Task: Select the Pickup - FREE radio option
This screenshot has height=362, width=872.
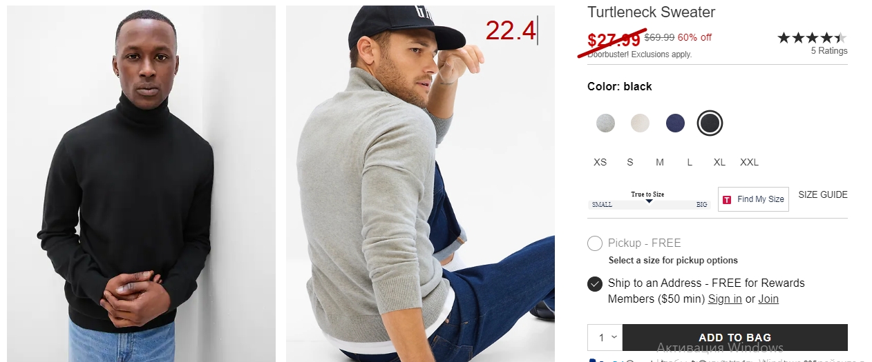Action: tap(595, 243)
